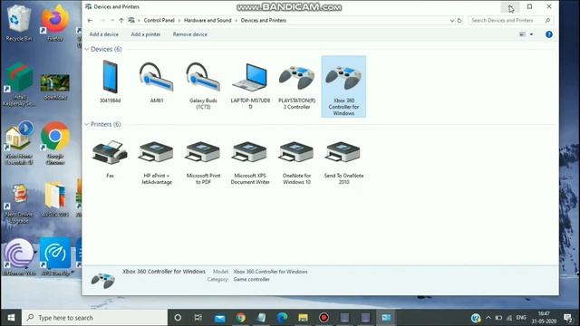Viewport: 580px width, 326px height.
Task: Click Hardware and Sound breadcrumb
Action: [208, 20]
